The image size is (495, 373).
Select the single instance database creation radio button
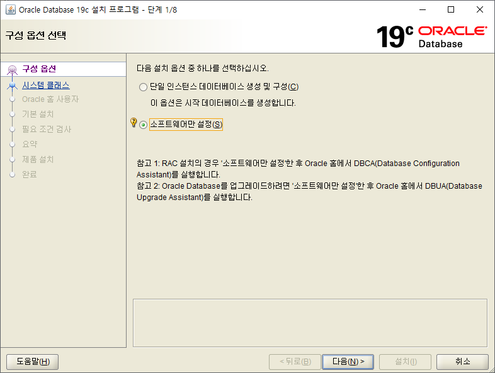pyautogui.click(x=143, y=87)
